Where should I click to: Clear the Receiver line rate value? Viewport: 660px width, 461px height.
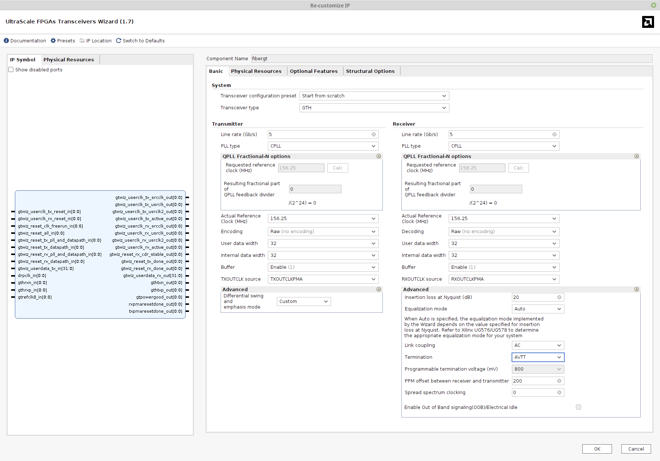pyautogui.click(x=554, y=135)
